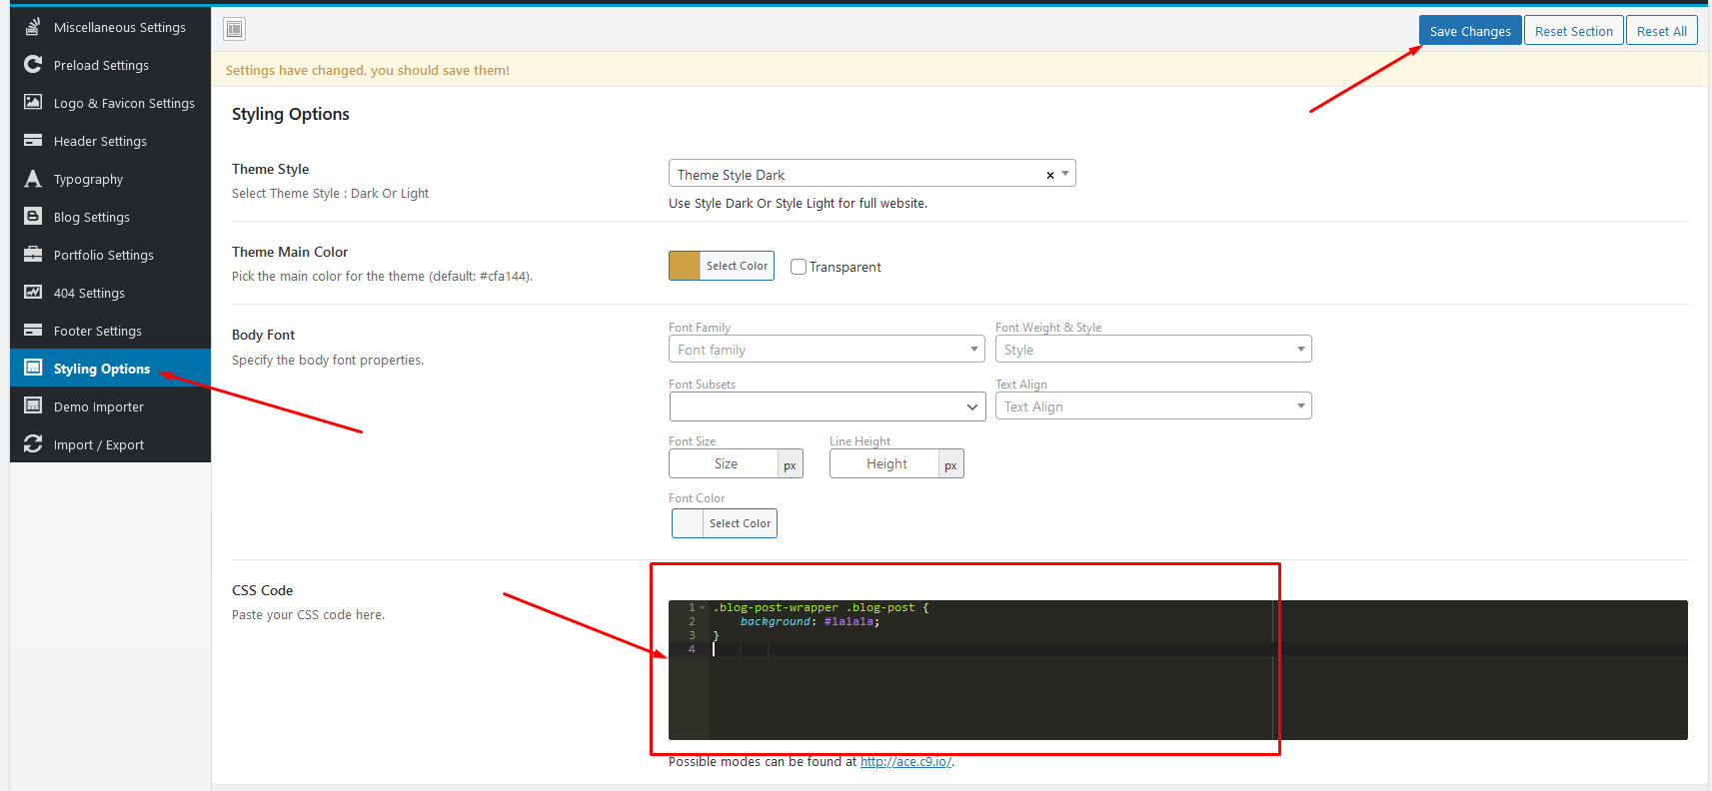The height and width of the screenshot is (791, 1712).
Task: Click the Portfolio Settings briefcase icon
Action: [33, 254]
